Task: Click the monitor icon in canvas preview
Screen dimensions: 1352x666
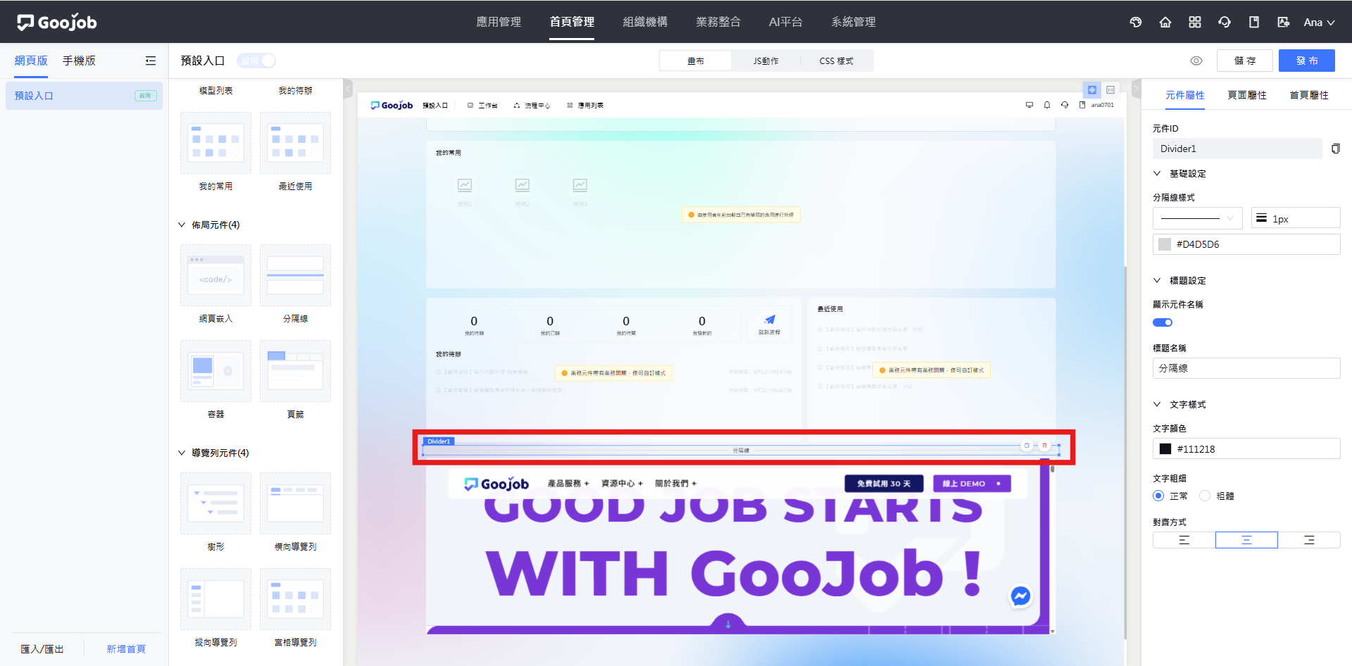Action: tap(1029, 105)
